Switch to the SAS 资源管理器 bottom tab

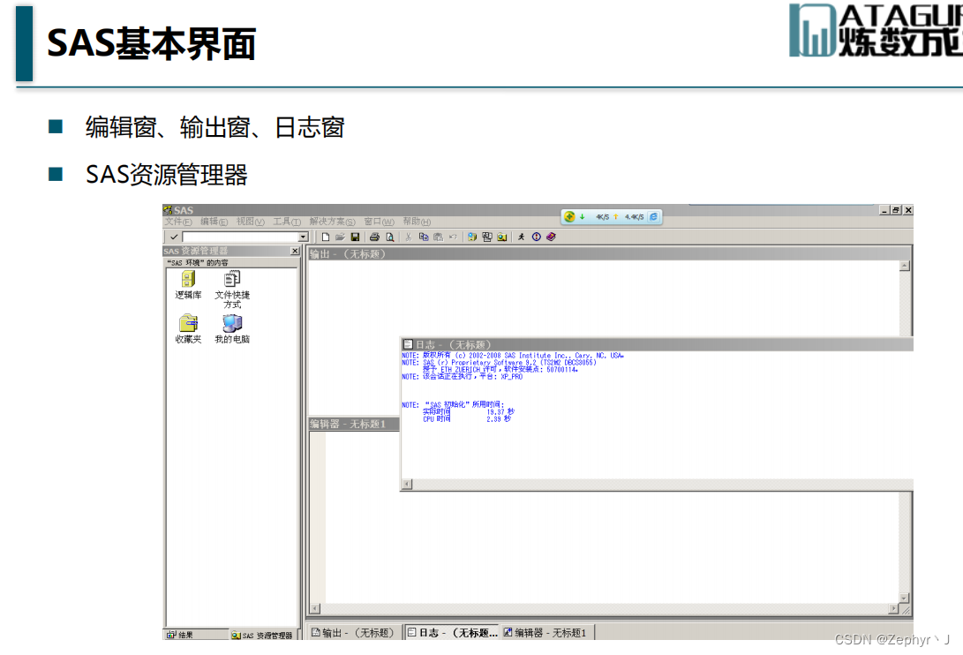pos(262,635)
